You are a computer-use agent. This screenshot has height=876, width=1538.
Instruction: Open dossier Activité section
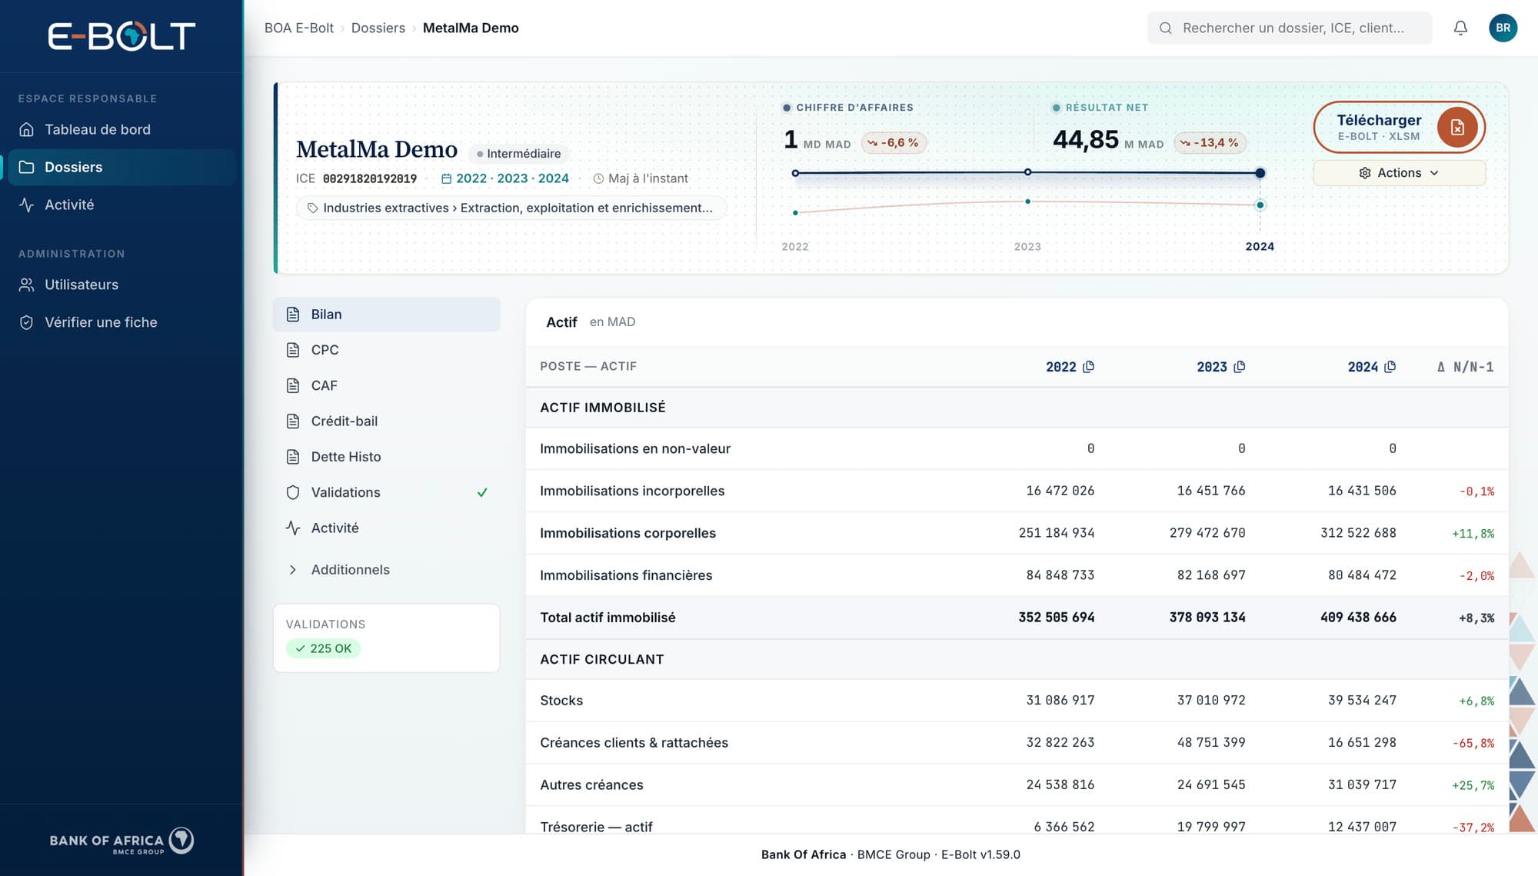(386, 528)
